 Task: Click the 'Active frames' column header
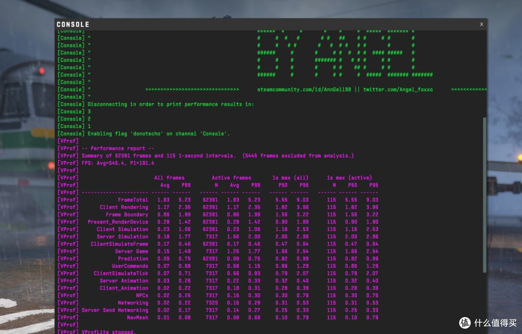tap(232, 178)
